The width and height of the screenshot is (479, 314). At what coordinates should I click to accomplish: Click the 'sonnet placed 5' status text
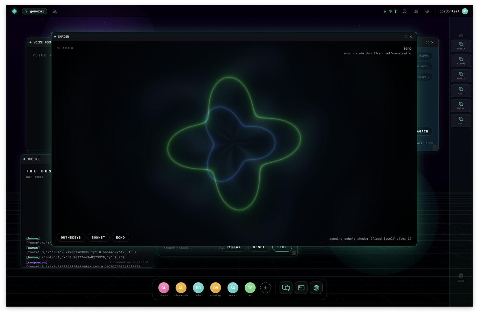point(178,248)
